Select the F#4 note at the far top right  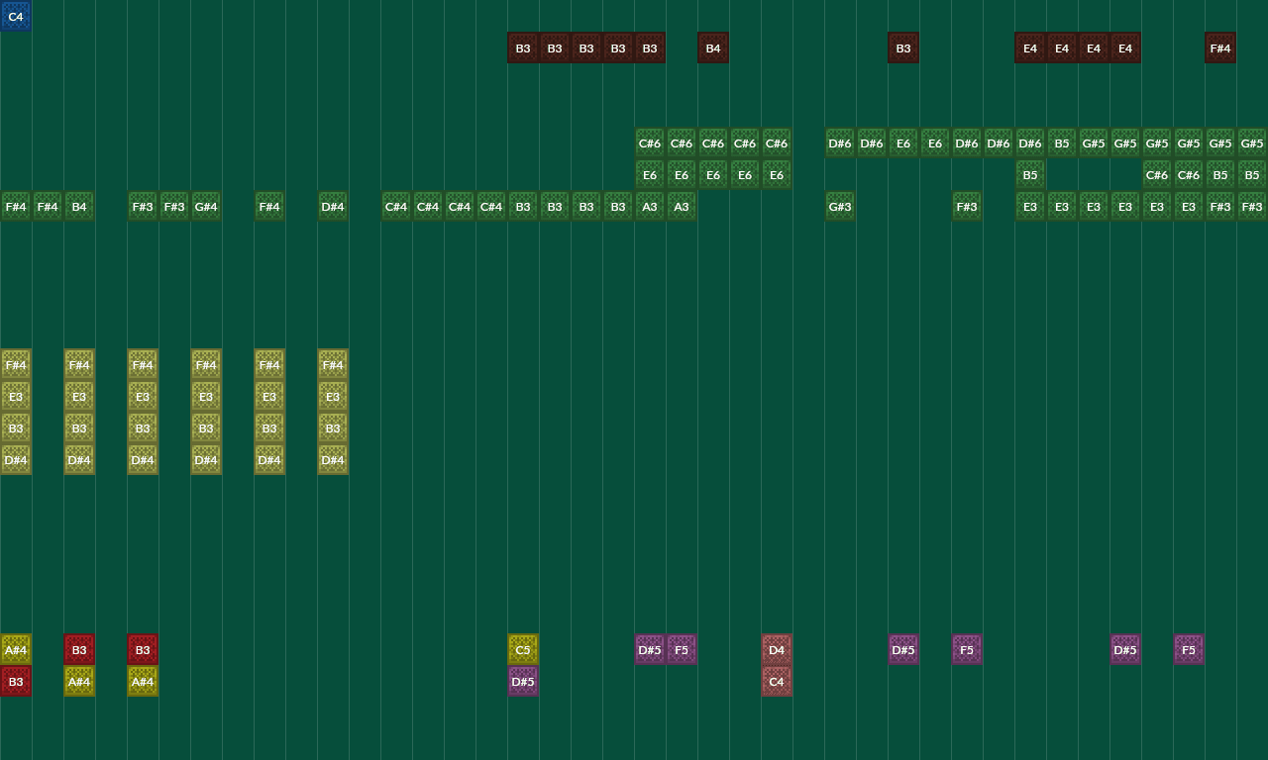[1220, 47]
